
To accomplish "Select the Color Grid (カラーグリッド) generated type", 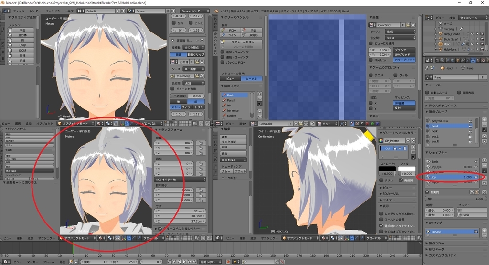I will coord(404,60).
